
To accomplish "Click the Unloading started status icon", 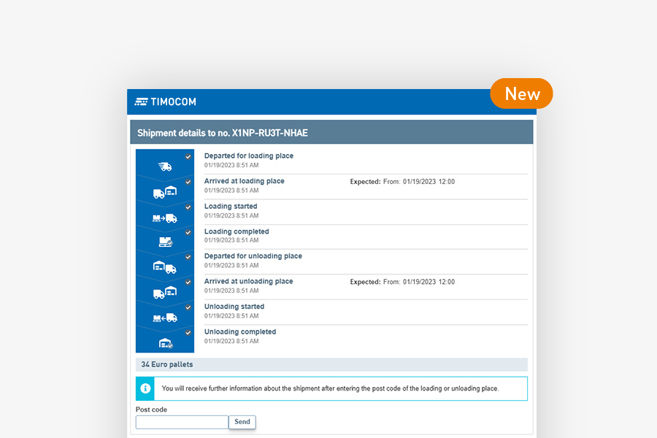I will tap(165, 318).
